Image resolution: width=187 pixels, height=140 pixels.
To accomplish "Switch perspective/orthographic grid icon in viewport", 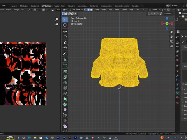I will [x=171, y=46].
